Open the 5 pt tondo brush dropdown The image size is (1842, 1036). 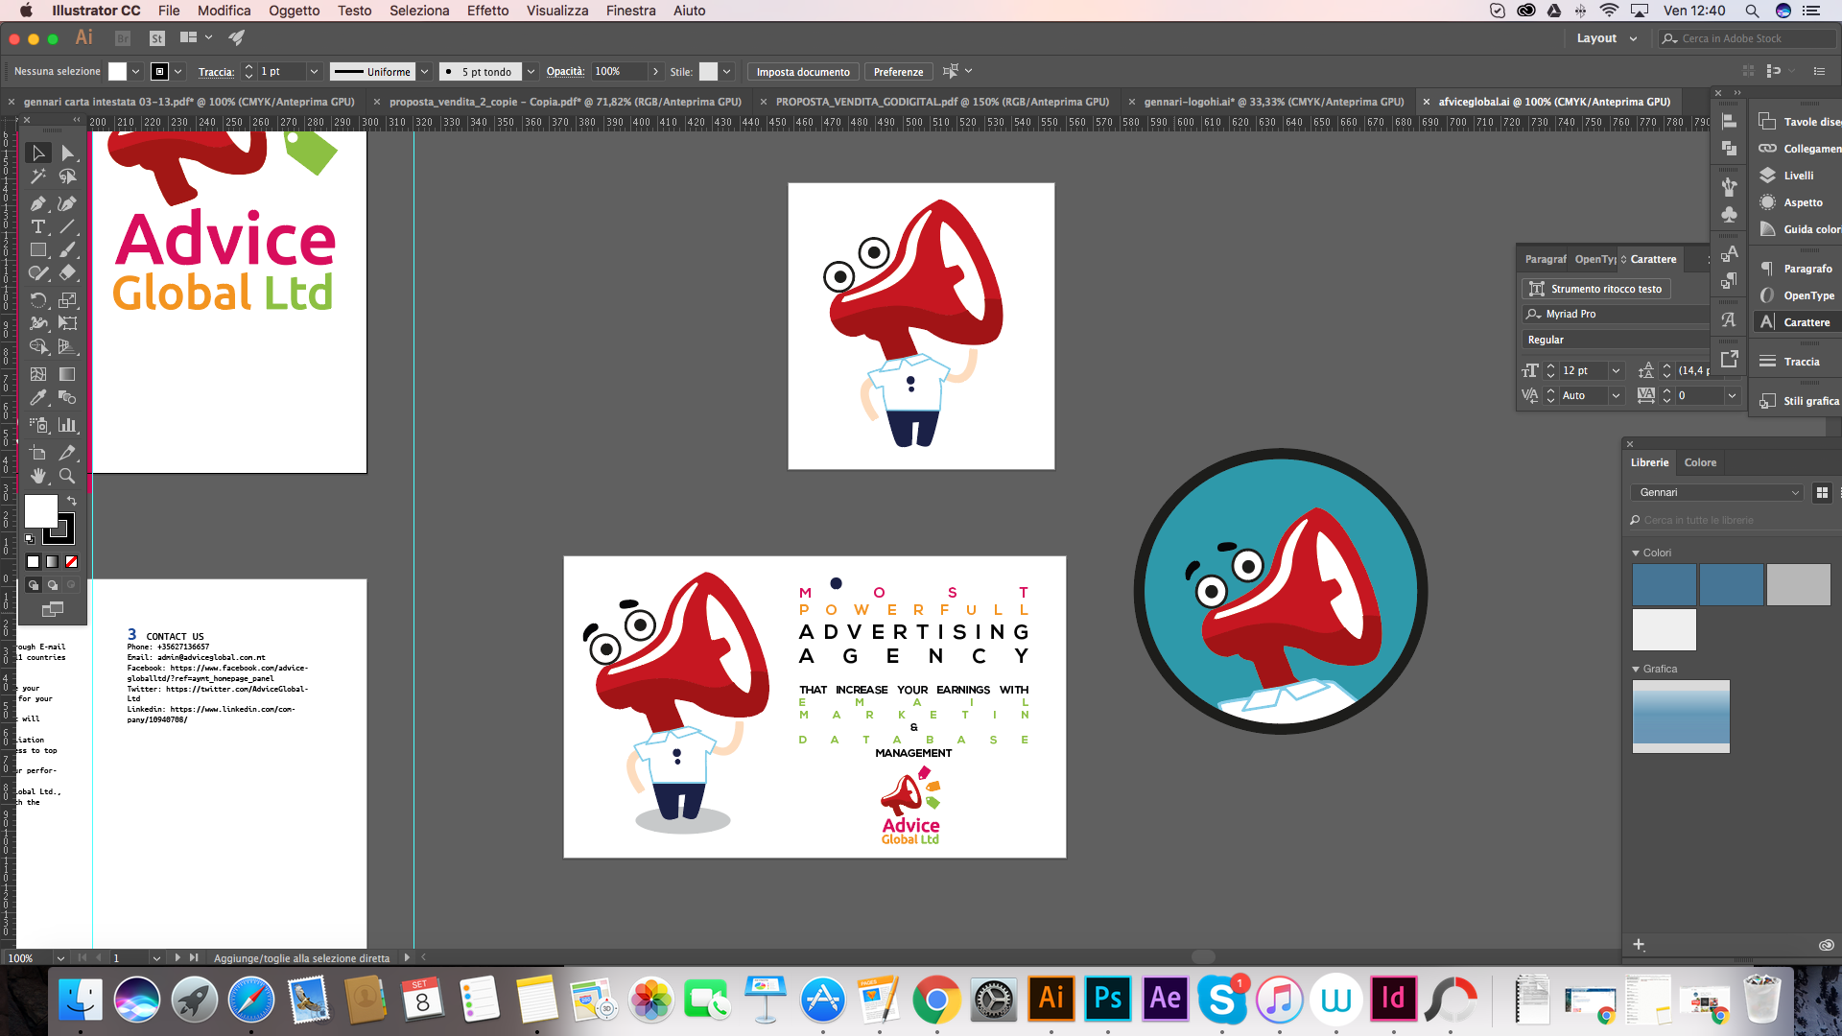tap(531, 72)
